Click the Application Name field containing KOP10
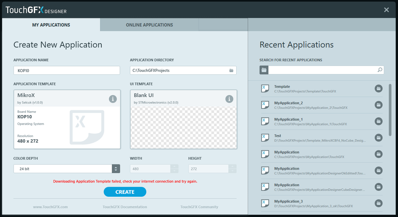This screenshot has height=217, width=398. pyautogui.click(x=67, y=70)
